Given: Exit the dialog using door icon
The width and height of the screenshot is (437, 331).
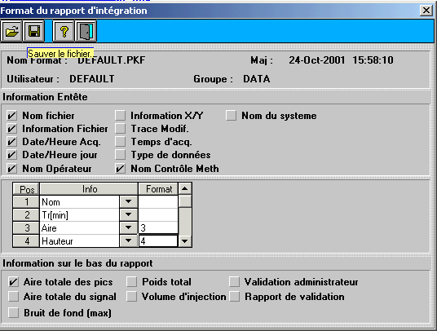Looking at the screenshot, I should coord(86,31).
